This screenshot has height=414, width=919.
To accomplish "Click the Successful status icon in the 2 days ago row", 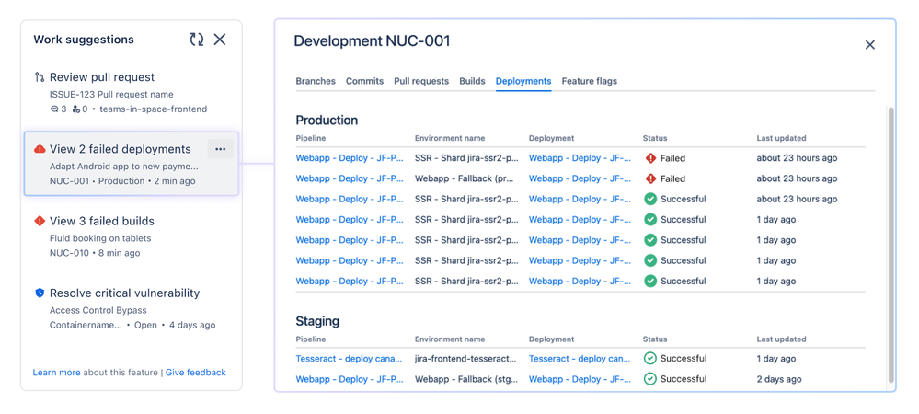I will [650, 379].
